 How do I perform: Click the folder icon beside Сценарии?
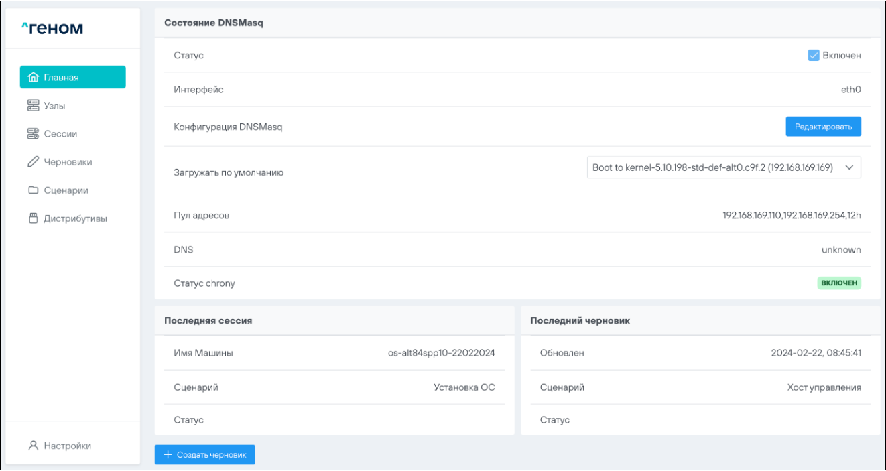click(33, 190)
